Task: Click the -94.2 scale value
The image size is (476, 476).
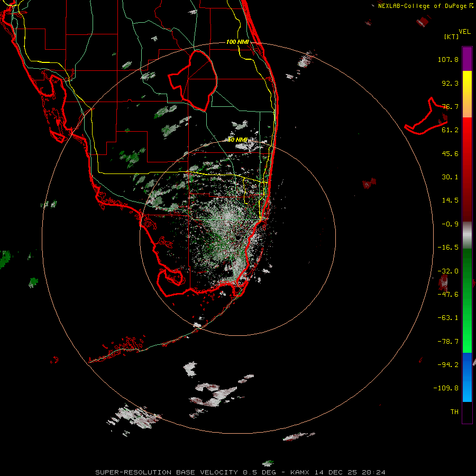Action: tap(448, 364)
